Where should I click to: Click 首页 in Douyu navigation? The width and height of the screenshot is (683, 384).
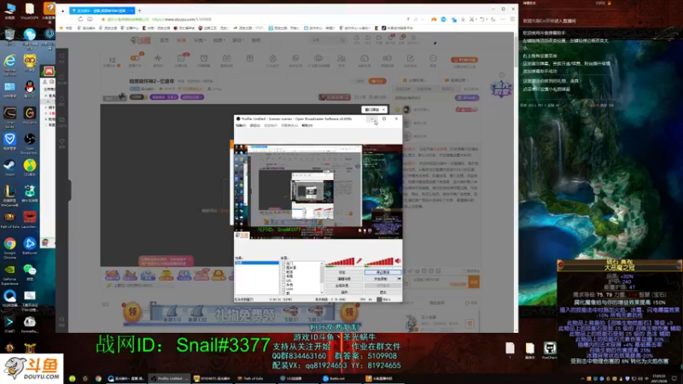click(164, 40)
